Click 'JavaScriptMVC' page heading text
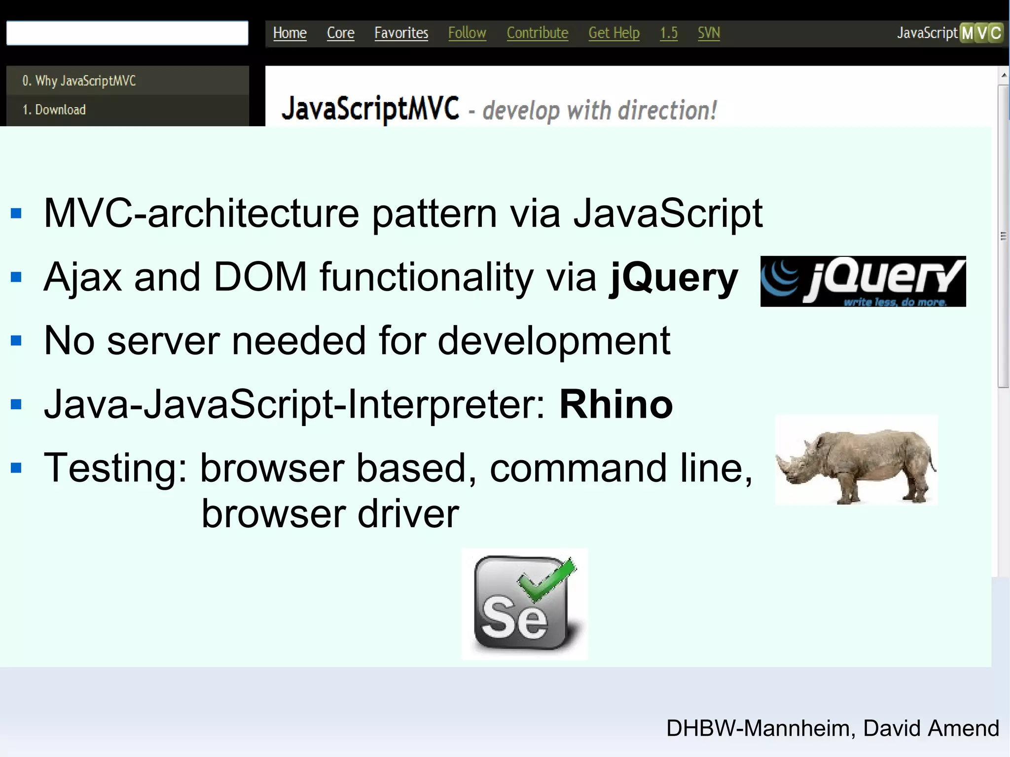The image size is (1010, 757). click(370, 109)
